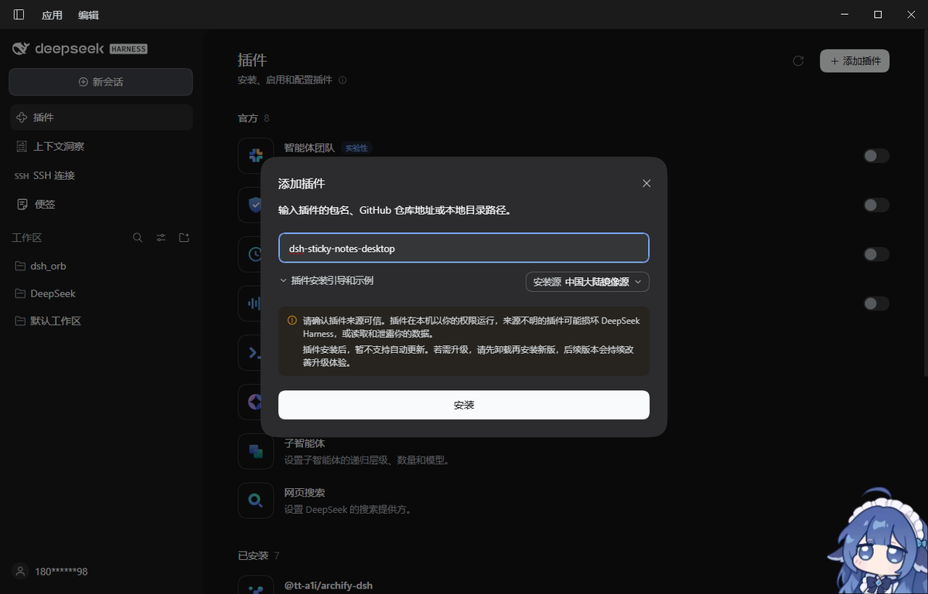928x594 pixels.
Task: Click the 插件 puzzle icon in sidebar
Action: click(22, 117)
